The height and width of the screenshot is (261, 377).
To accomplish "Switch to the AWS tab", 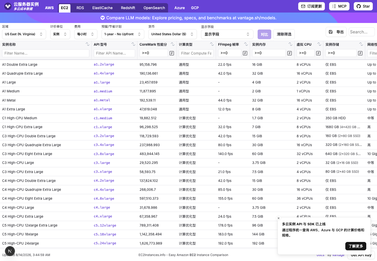I will (49, 8).
